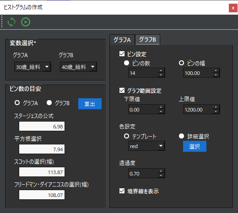This screenshot has width=238, height=213.
Task: Click the 算出 button
Action: click(x=90, y=104)
